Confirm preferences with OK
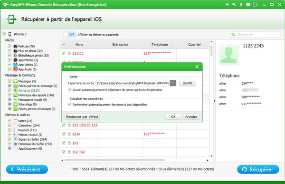 click(x=173, y=116)
